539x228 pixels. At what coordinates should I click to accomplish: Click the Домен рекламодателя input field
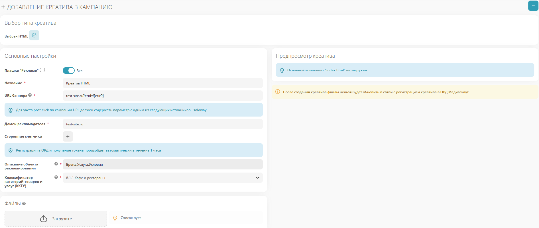pos(162,124)
